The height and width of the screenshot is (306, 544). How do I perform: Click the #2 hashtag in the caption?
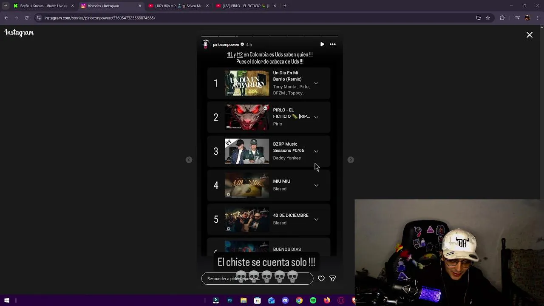240,54
